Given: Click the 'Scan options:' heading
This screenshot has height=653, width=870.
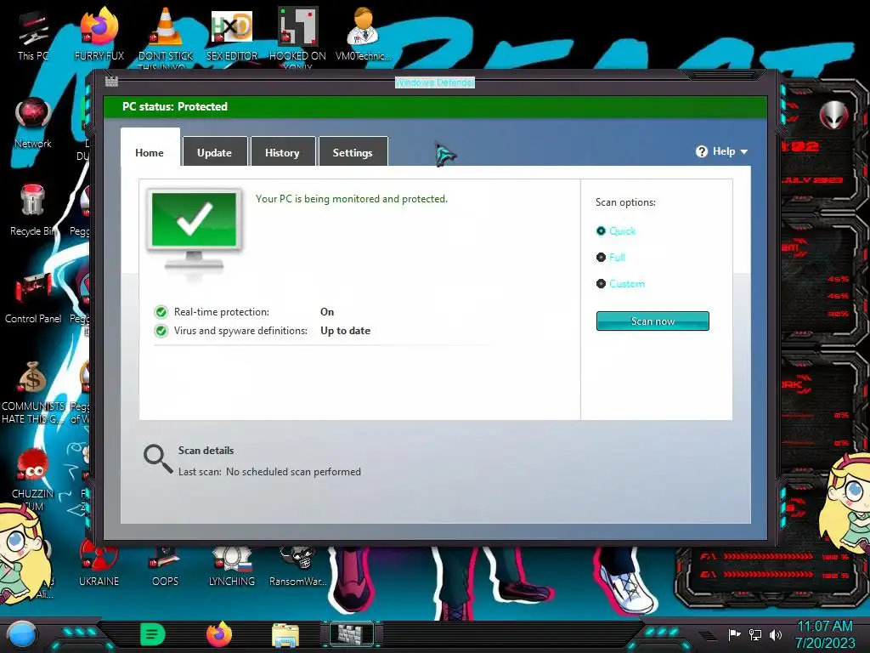Looking at the screenshot, I should [625, 202].
